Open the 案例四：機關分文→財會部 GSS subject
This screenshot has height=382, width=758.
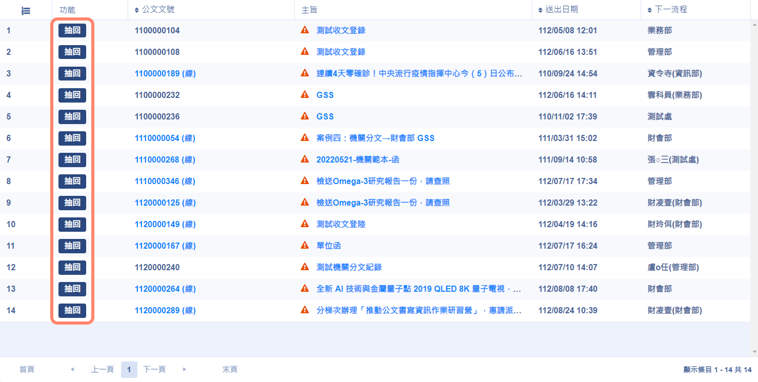point(375,138)
